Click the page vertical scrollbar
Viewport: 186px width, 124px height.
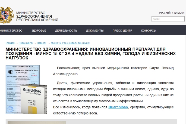(185, 79)
